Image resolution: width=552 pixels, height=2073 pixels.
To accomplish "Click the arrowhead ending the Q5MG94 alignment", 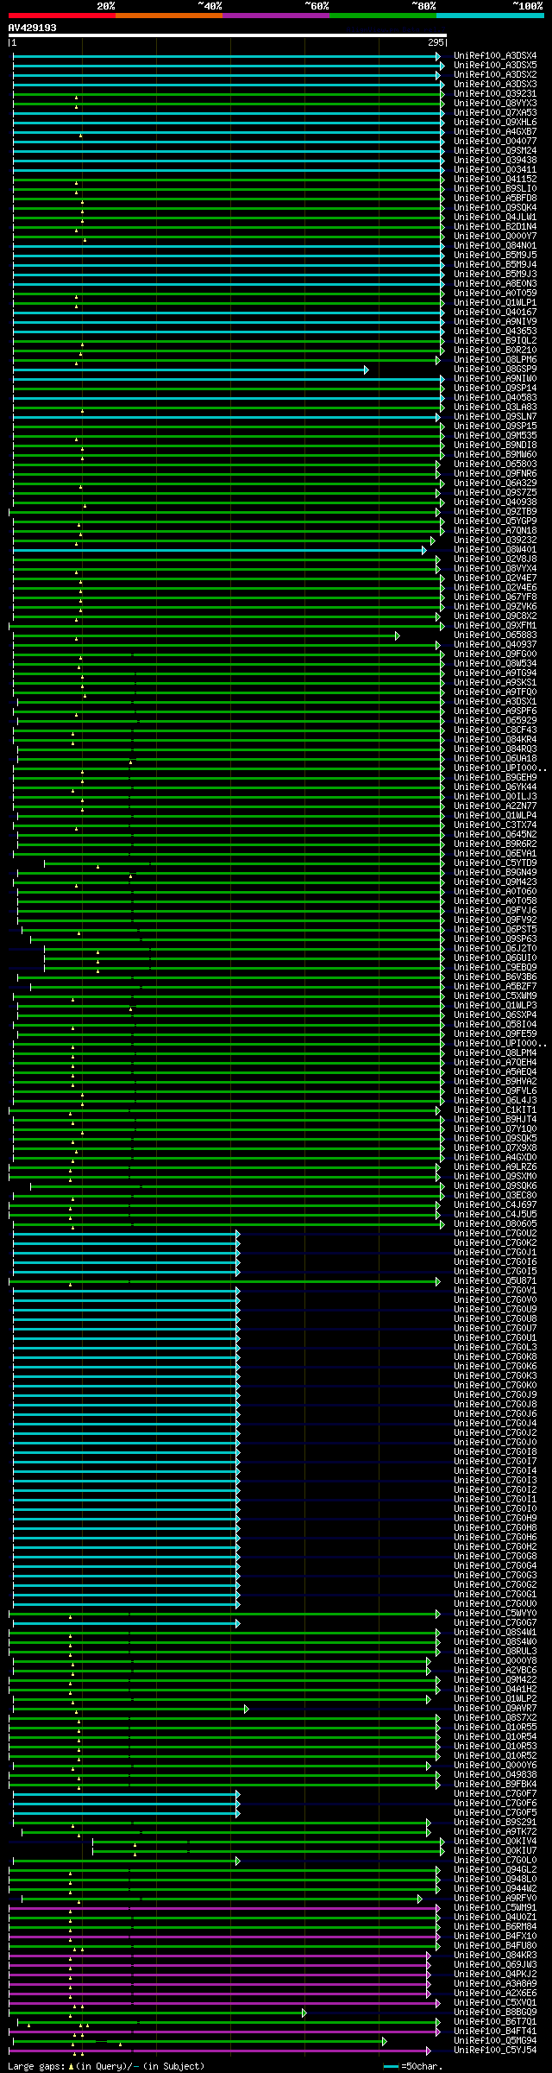I will [x=385, y=2041].
